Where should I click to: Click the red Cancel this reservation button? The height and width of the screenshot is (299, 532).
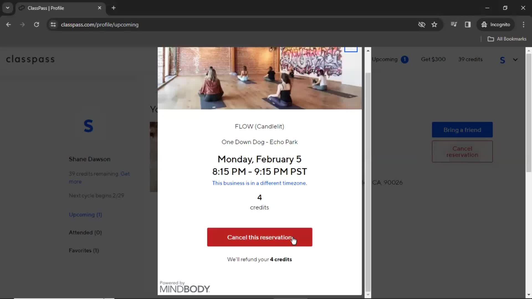260,237
